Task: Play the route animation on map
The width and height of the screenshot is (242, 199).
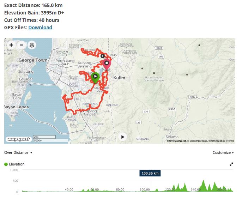Action: pyautogui.click(x=122, y=137)
